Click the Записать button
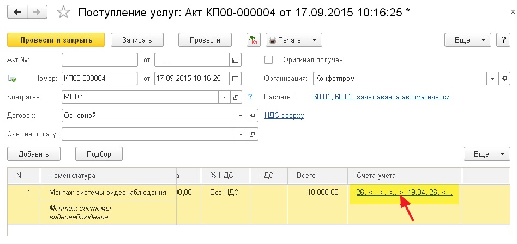Image resolution: width=517 pixels, height=244 pixels. (137, 40)
